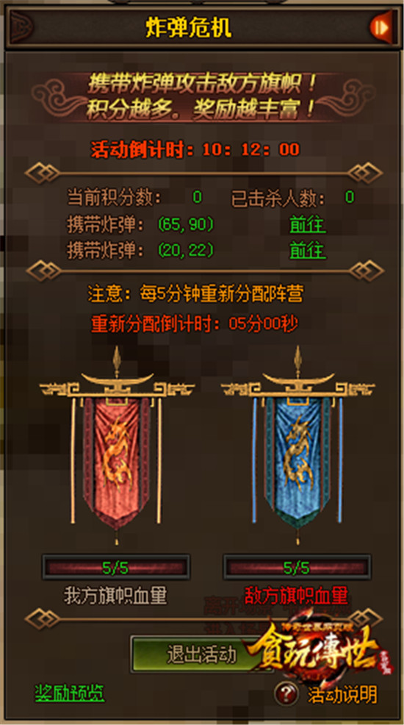Click the 重新分配倒计时 reassignment timer
This screenshot has width=404, height=725.
point(195,324)
